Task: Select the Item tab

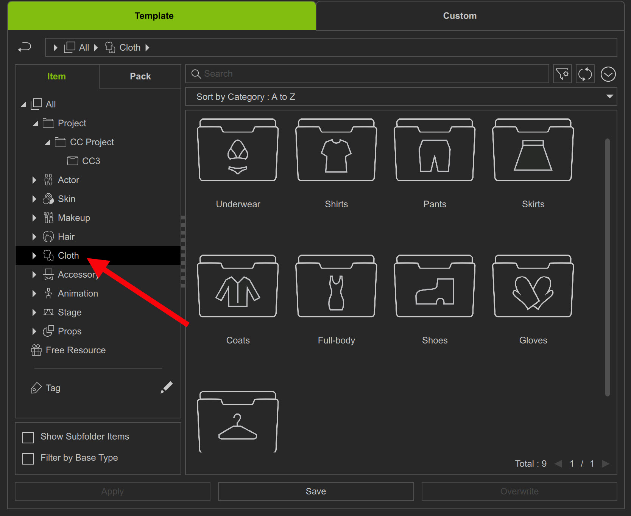Action: 57,76
